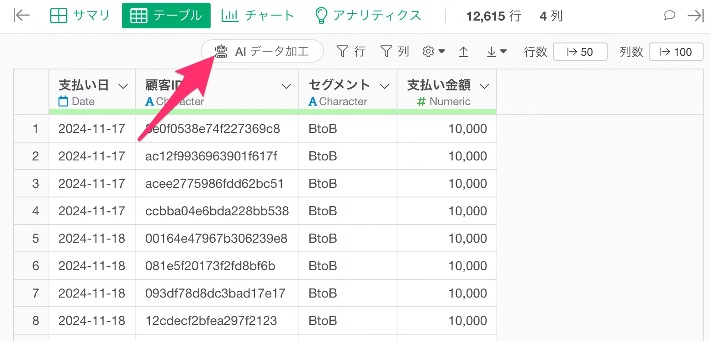The image size is (710, 341).
Task: Switch to the アナリティクス tab
Action: pyautogui.click(x=368, y=16)
